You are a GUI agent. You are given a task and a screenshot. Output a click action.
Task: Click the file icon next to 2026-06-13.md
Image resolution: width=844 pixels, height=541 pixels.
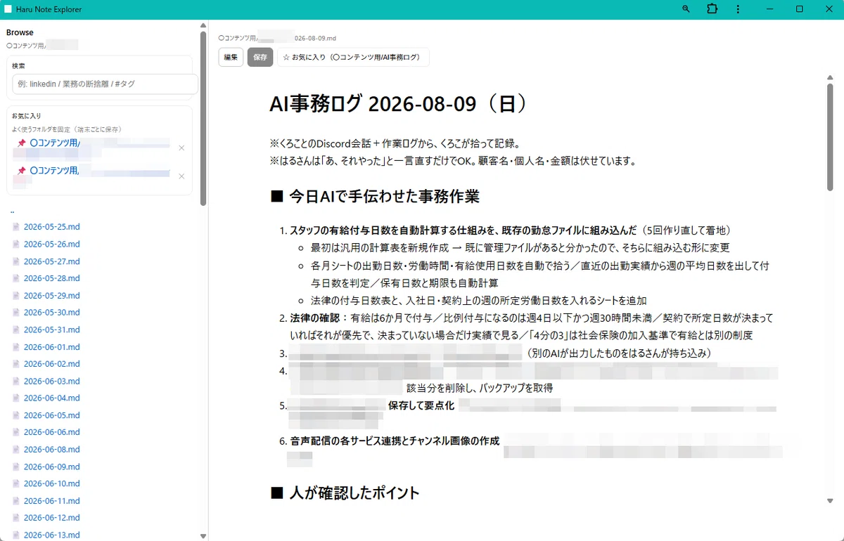(16, 535)
